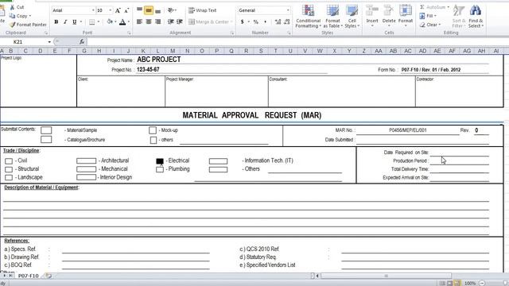Open Format cells menu

coord(406,16)
